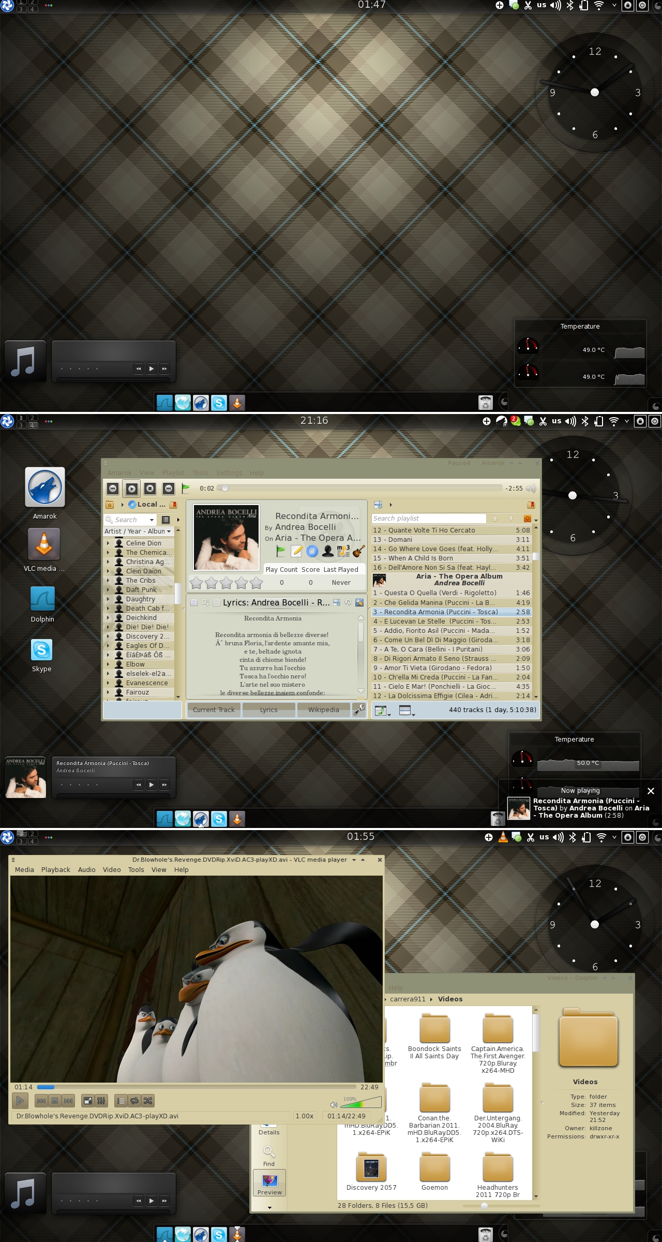
Task: Click Amarok's previous track button
Action: 113,488
